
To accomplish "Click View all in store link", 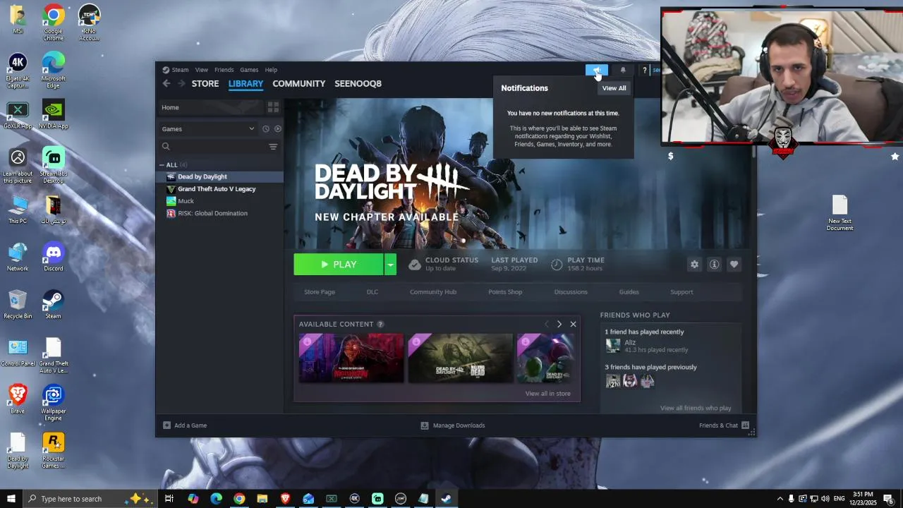I will tap(547, 394).
